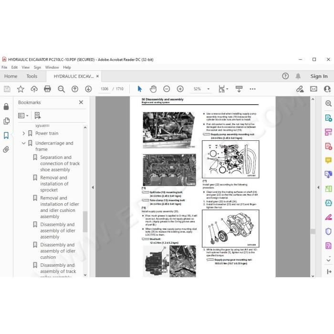Go to previous page arrow

tap(75, 89)
